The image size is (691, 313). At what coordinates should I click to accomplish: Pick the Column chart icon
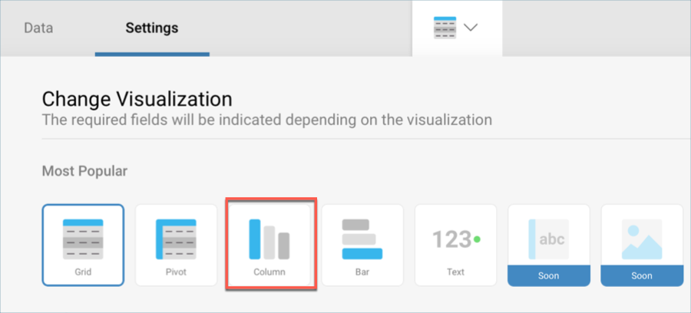[x=269, y=239]
